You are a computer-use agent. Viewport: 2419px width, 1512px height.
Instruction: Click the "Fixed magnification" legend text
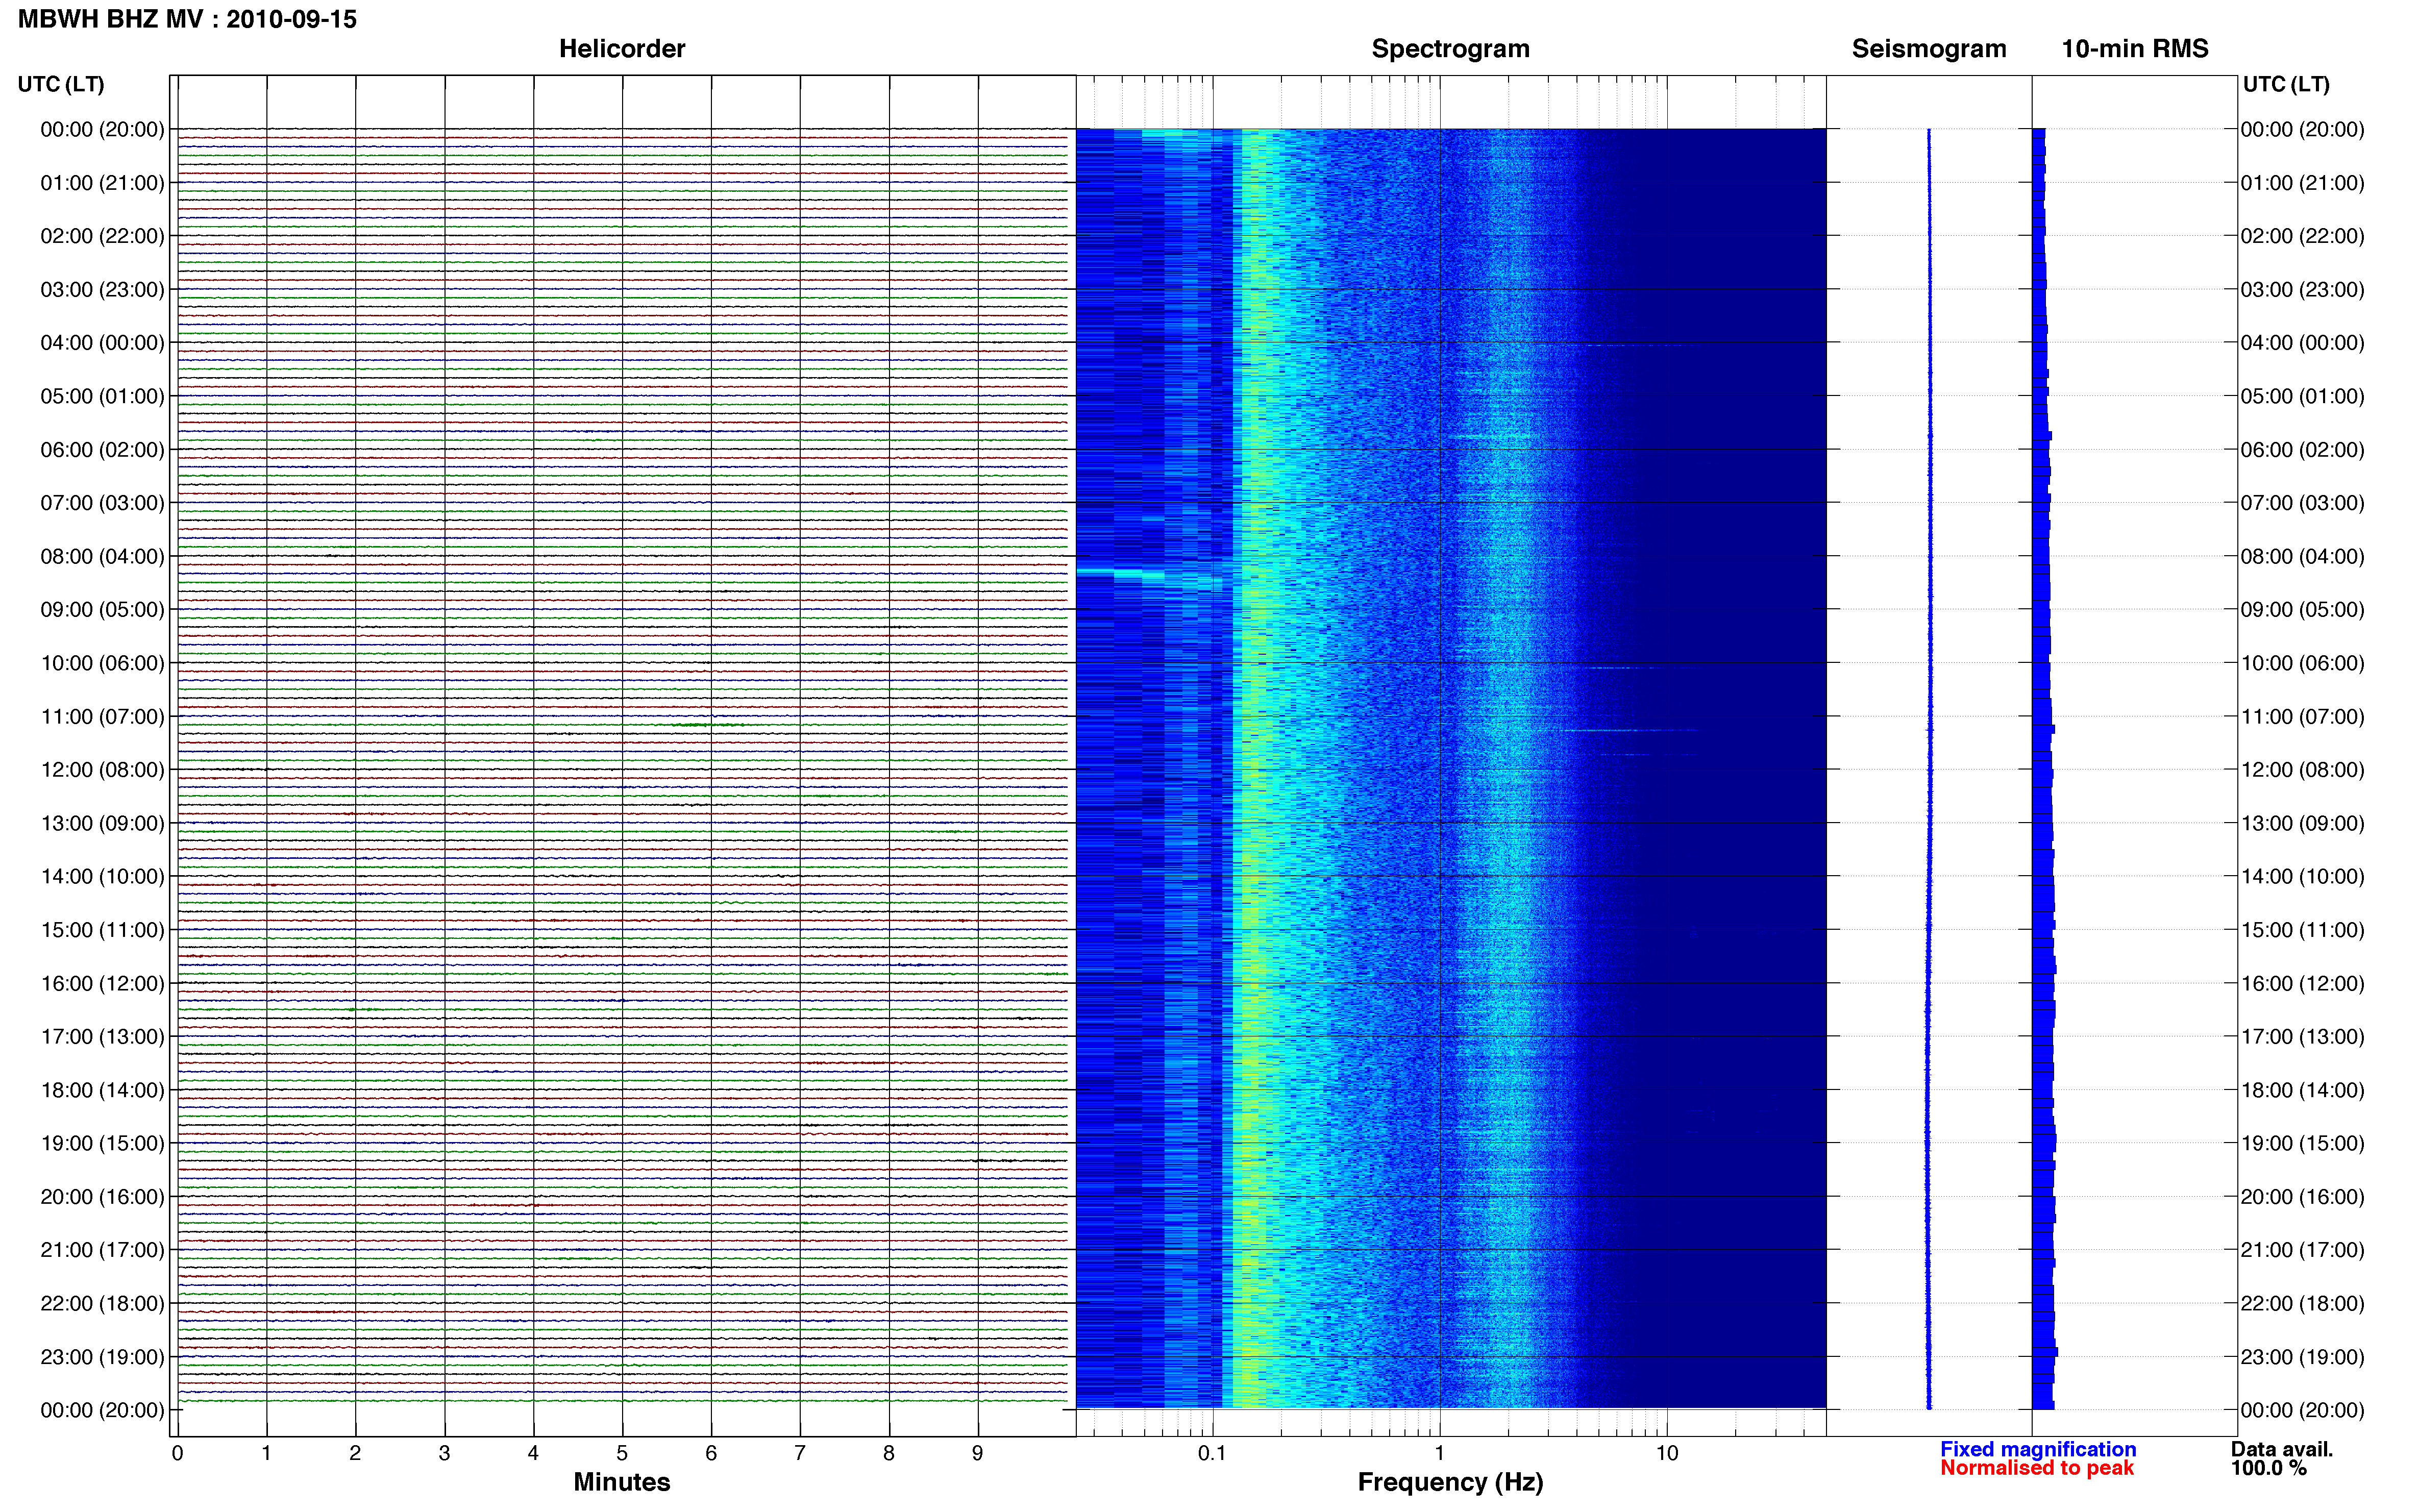pyautogui.click(x=2038, y=1449)
